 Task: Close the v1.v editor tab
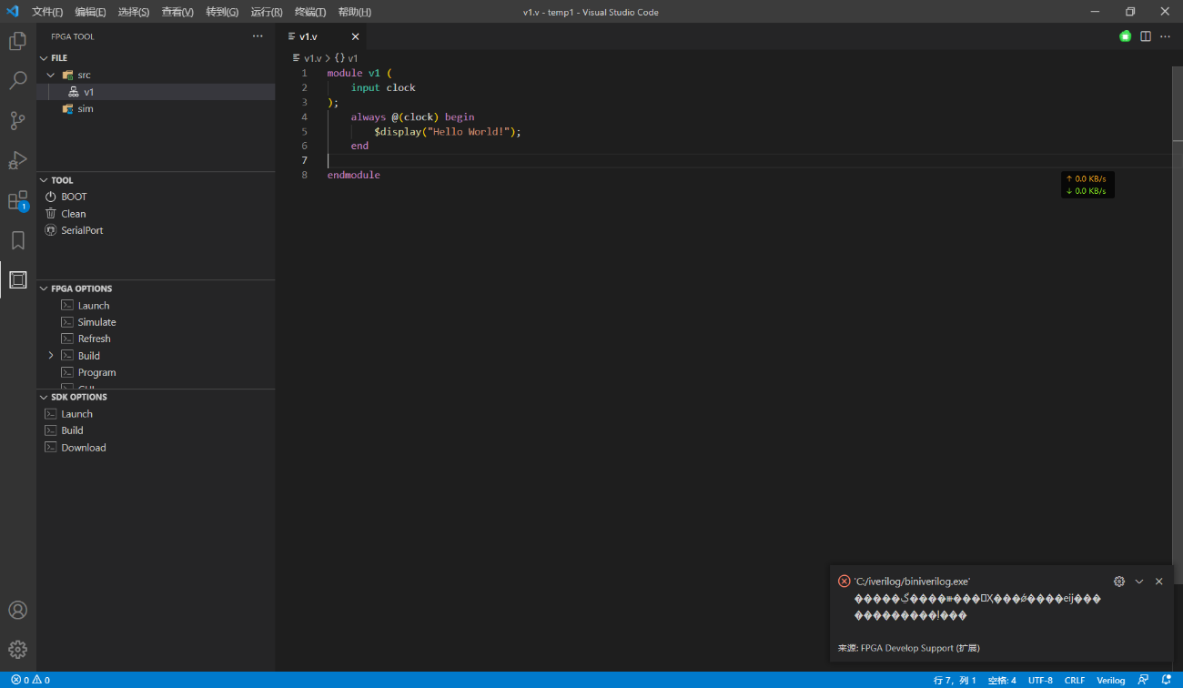355,36
